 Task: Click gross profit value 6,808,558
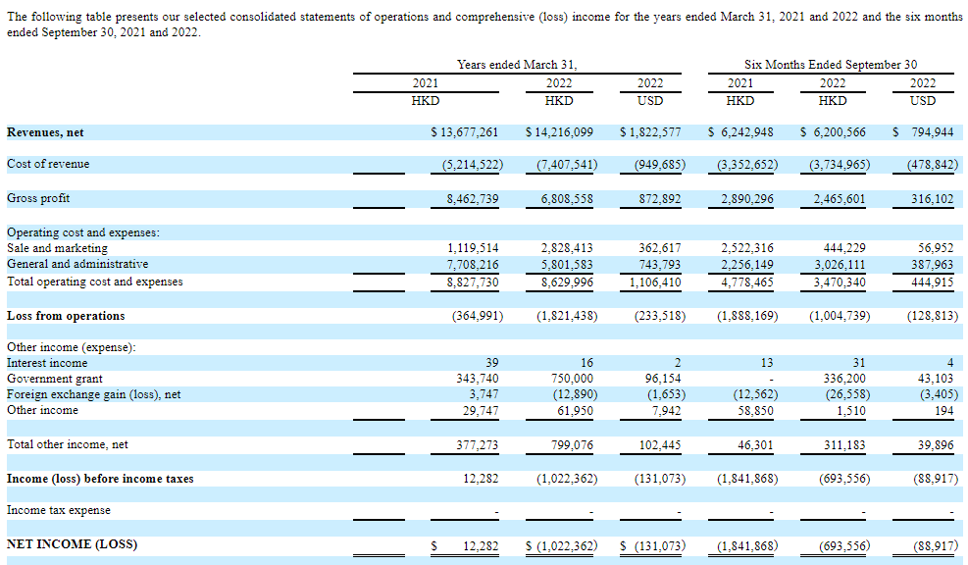(567, 199)
